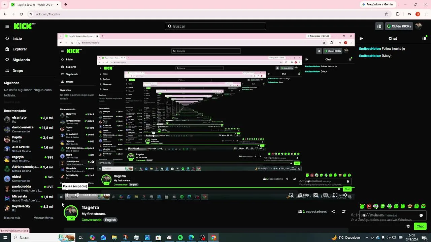Open Spotify from the taskbar
Image resolution: width=431 pixels, height=242 pixels.
pos(180,238)
